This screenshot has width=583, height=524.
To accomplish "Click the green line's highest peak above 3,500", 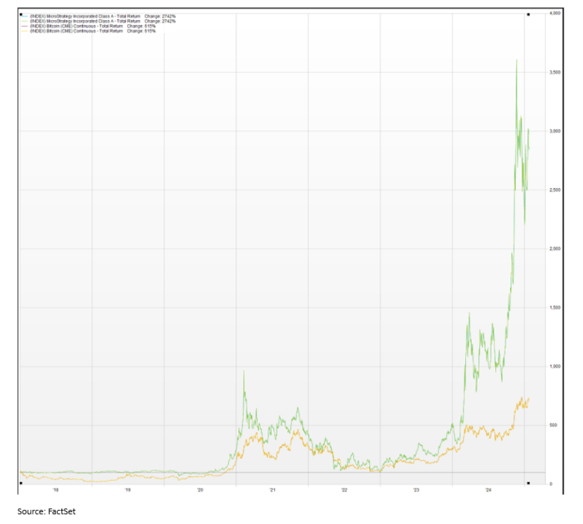I will [x=516, y=61].
